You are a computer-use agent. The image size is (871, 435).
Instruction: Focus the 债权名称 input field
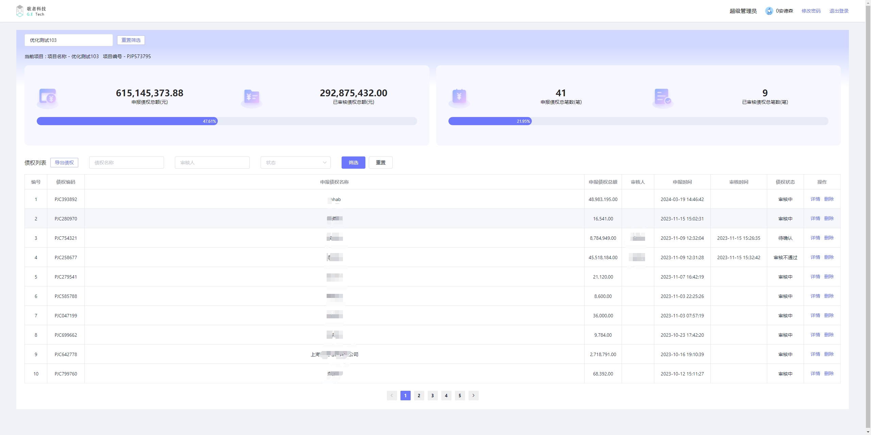click(x=127, y=163)
